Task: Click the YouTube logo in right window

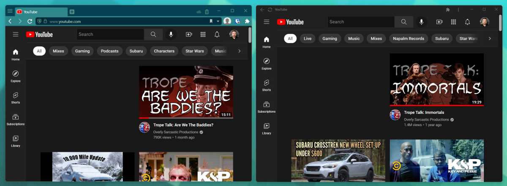Action: pos(290,22)
